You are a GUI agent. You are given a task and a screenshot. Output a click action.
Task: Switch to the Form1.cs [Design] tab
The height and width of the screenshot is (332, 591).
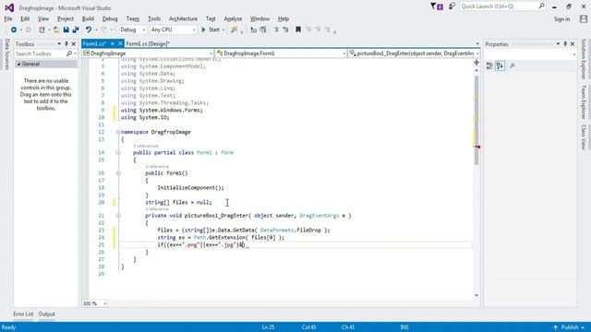(x=148, y=43)
